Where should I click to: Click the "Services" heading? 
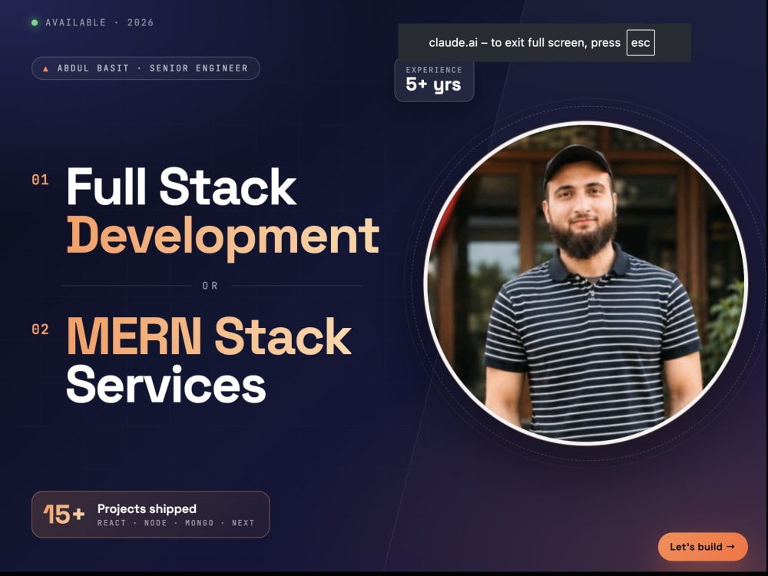coord(166,385)
